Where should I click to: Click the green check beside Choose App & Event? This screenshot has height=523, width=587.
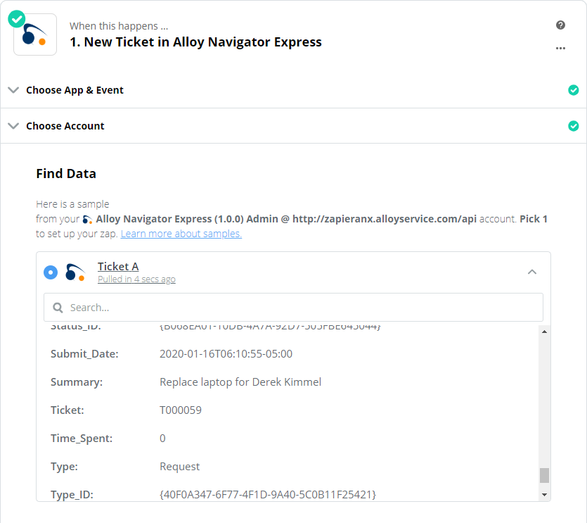[574, 90]
